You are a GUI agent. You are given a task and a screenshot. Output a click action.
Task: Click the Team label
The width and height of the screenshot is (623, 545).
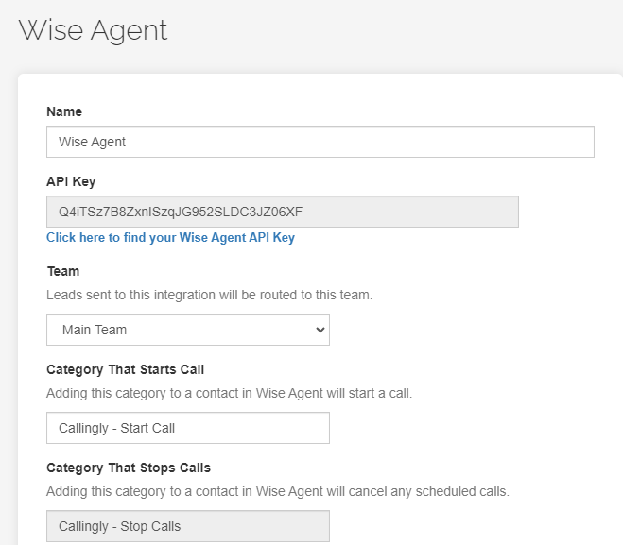63,271
